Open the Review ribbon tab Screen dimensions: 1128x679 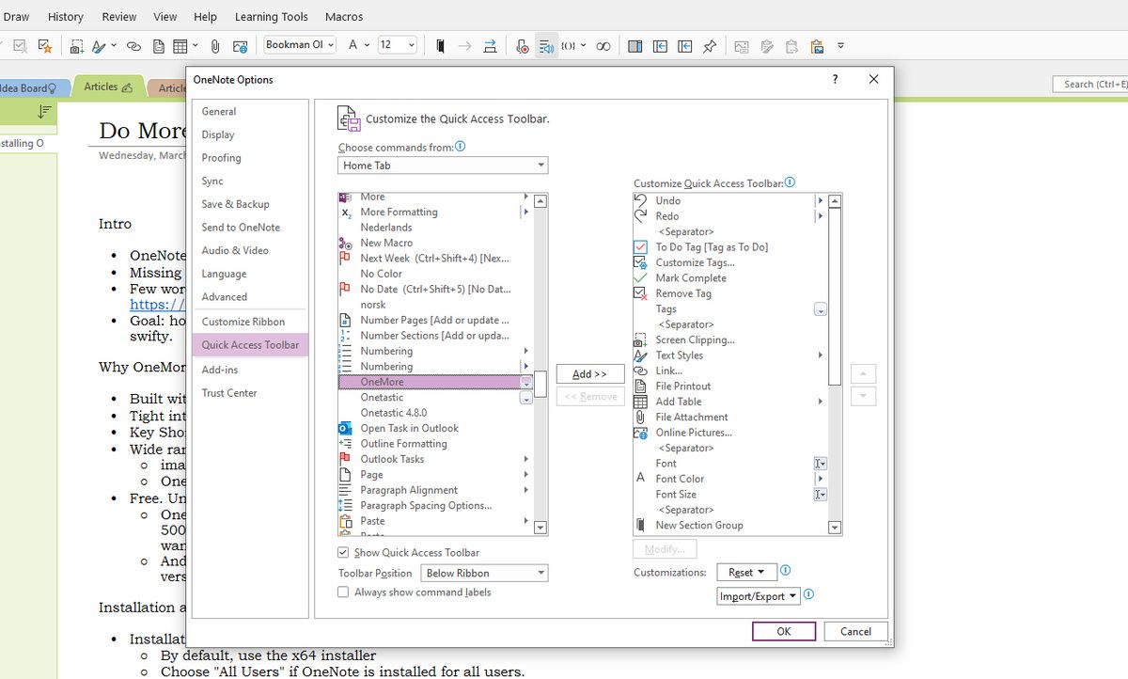119,17
